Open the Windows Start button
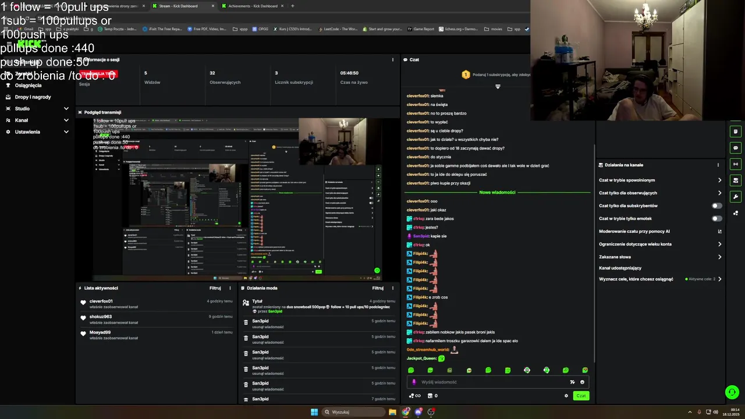 click(x=314, y=412)
